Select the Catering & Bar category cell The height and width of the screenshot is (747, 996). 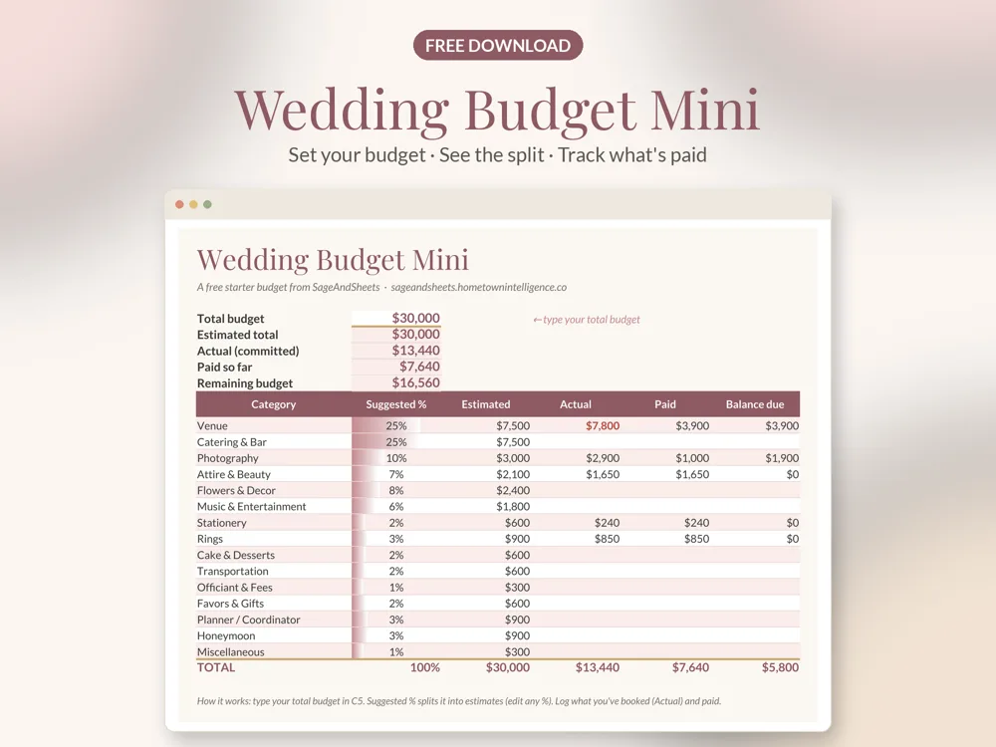click(x=273, y=442)
